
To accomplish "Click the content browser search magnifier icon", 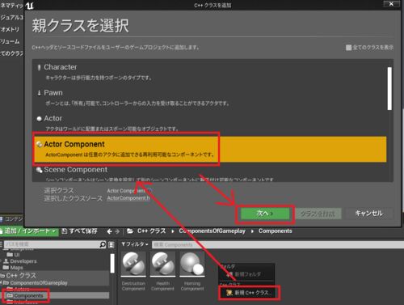I will (103, 244).
